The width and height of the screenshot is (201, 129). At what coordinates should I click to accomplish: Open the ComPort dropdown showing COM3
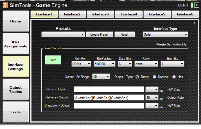click(x=81, y=64)
